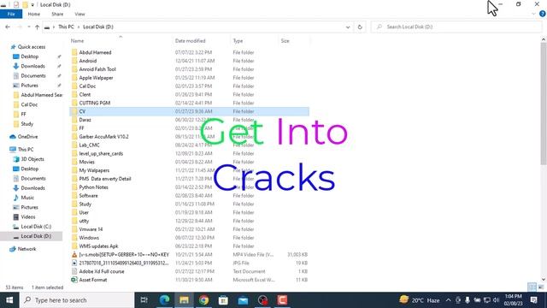
Task: Switch to Large icons view toggle
Action: pos(541,287)
